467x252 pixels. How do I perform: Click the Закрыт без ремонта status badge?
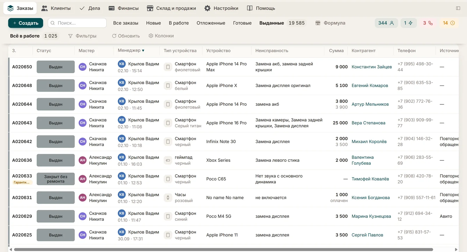pos(55,179)
